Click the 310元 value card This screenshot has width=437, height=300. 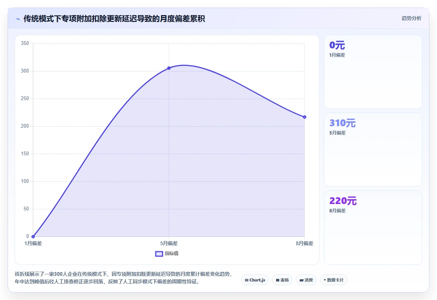(x=373, y=150)
